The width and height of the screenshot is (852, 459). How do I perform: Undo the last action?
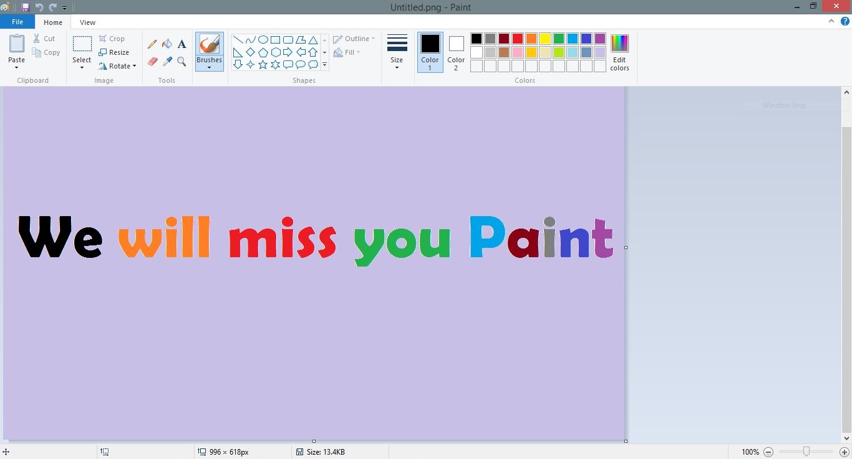tap(39, 7)
